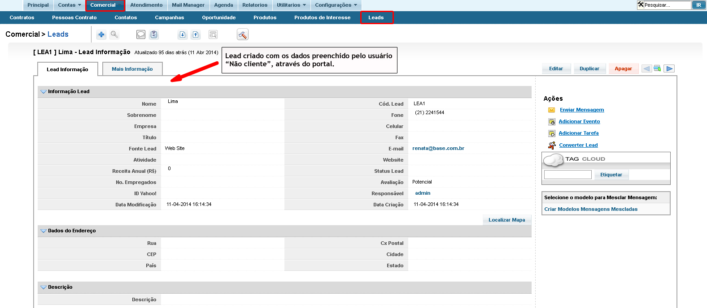Go to next record with right arrow
The width and height of the screenshot is (707, 308).
tap(669, 68)
